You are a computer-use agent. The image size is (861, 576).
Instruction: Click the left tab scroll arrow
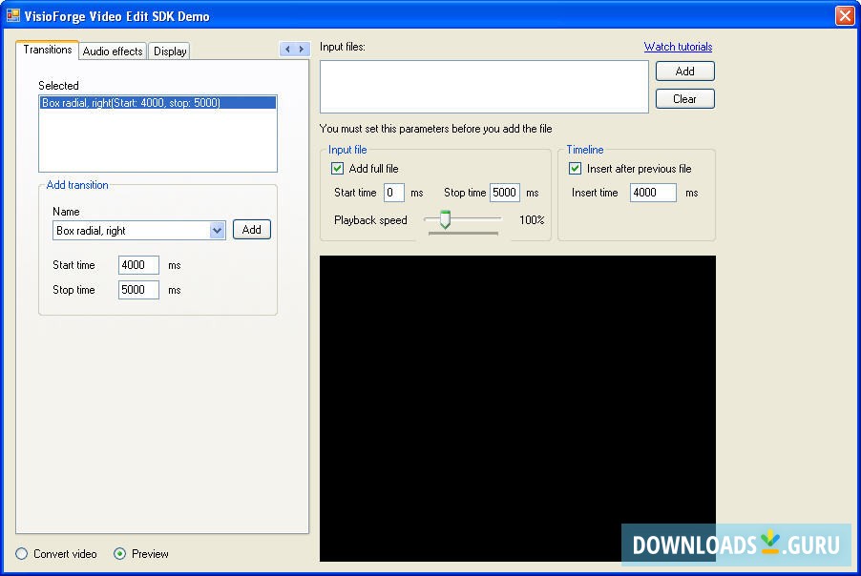click(284, 48)
